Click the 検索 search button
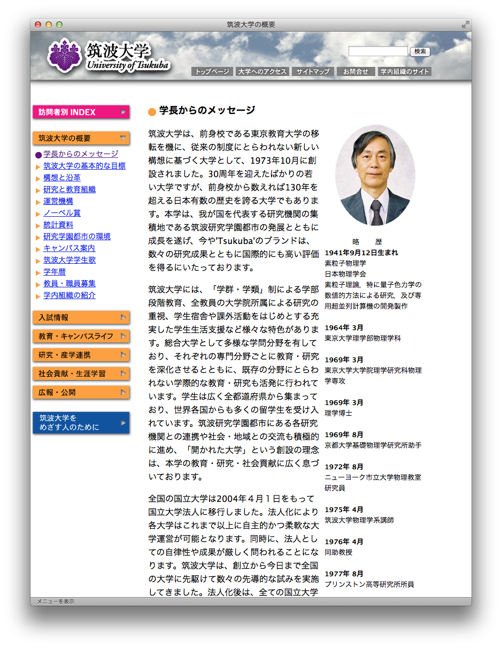The width and height of the screenshot is (502, 648). point(420,51)
